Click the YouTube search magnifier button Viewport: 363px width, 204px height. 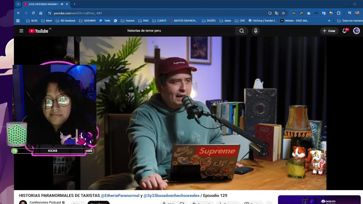point(242,31)
